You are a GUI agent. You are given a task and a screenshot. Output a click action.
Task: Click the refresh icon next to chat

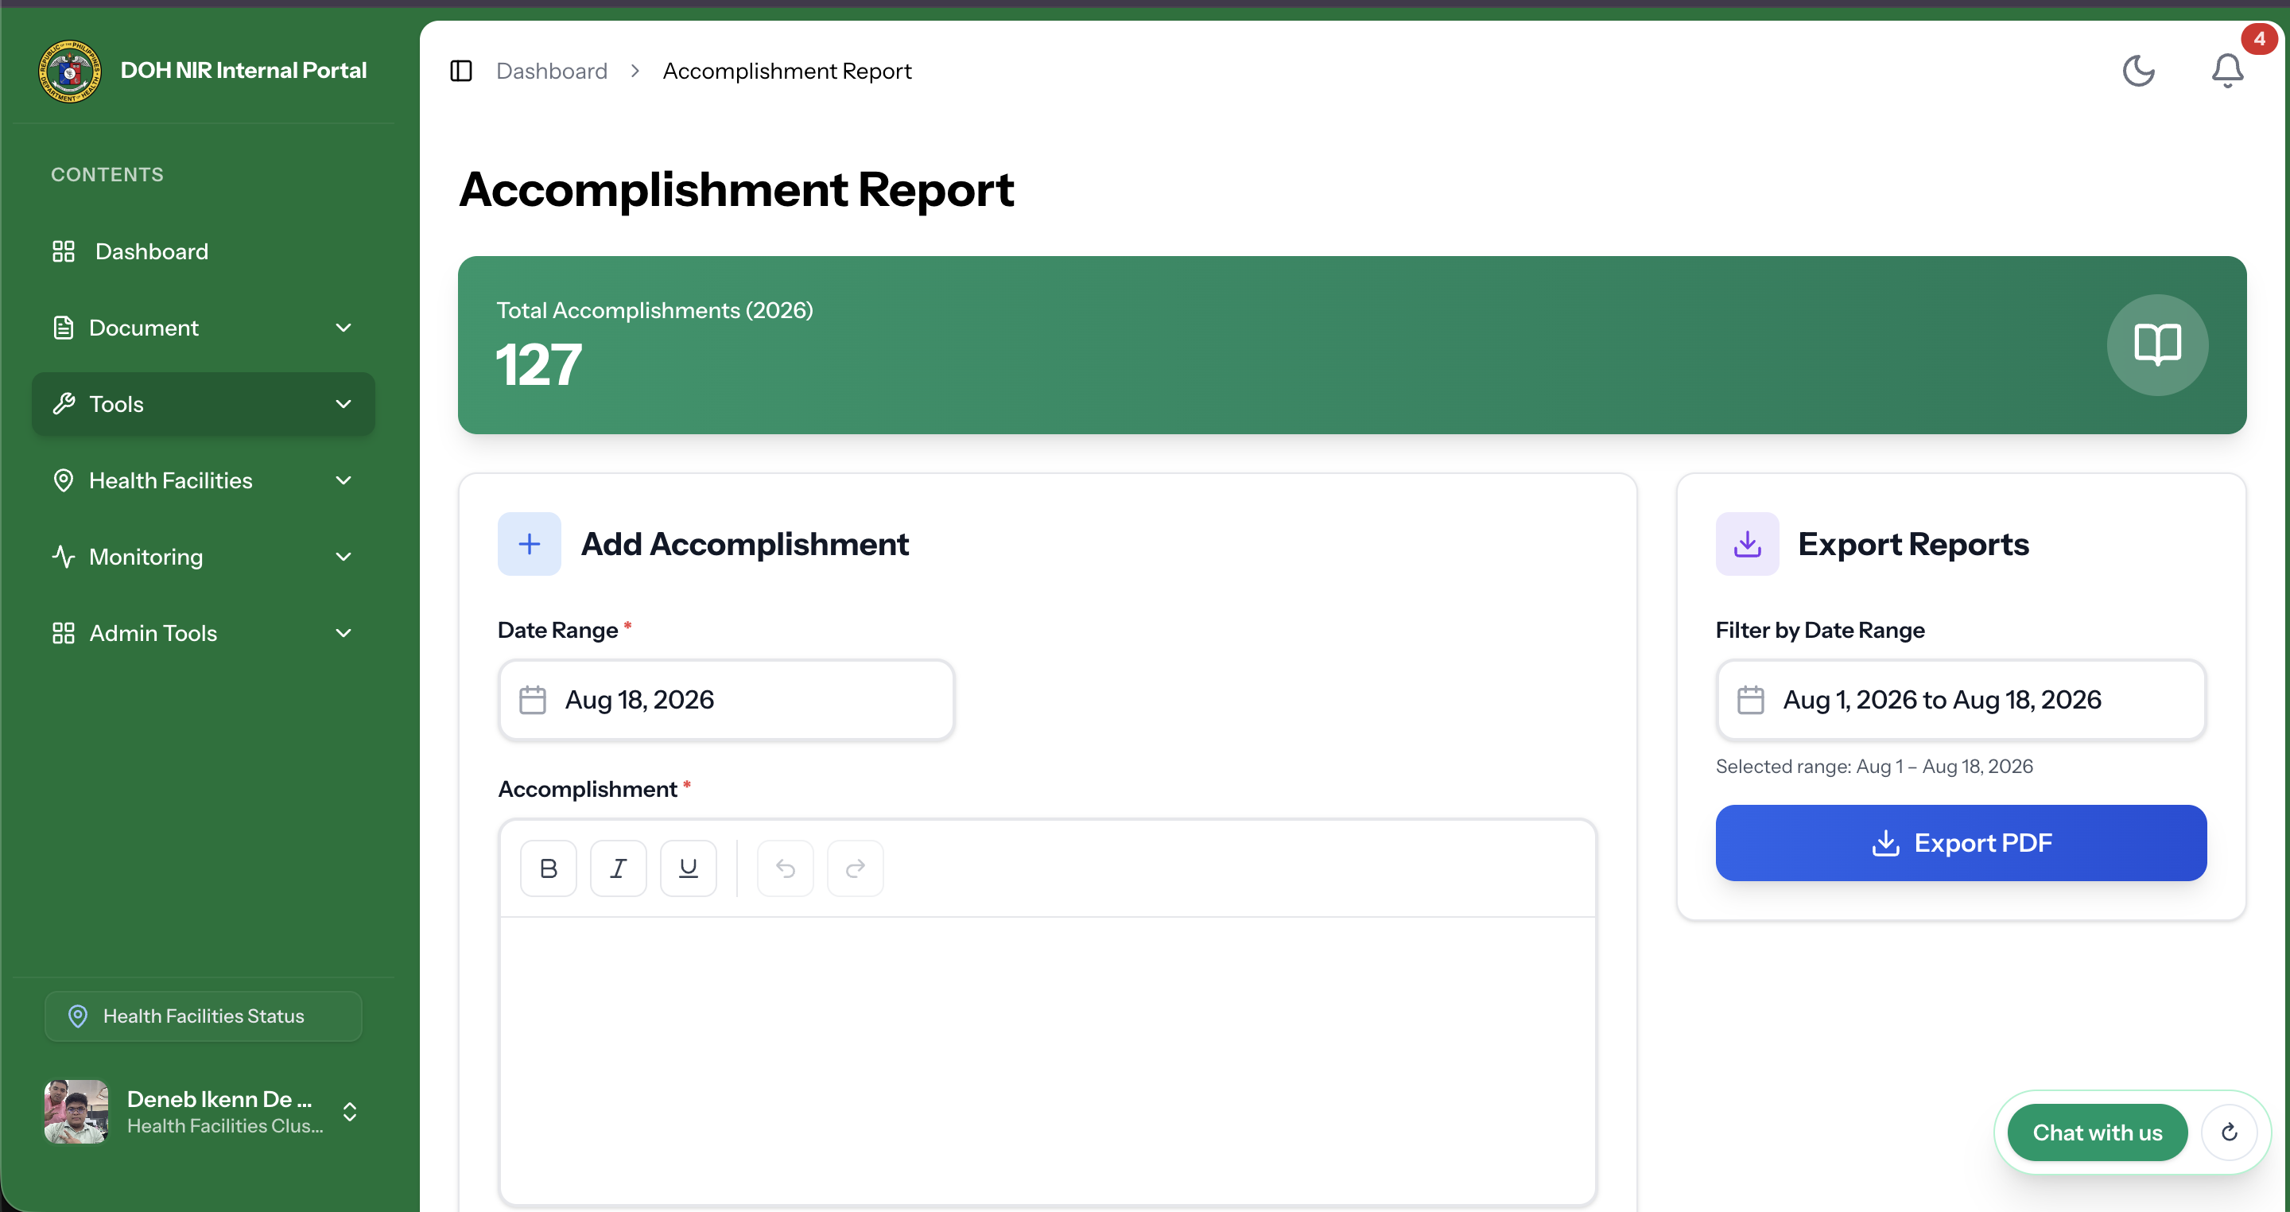coord(2230,1132)
